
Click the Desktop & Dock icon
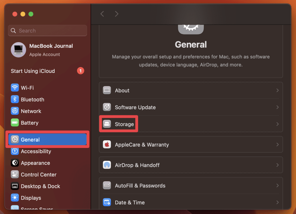click(15, 186)
